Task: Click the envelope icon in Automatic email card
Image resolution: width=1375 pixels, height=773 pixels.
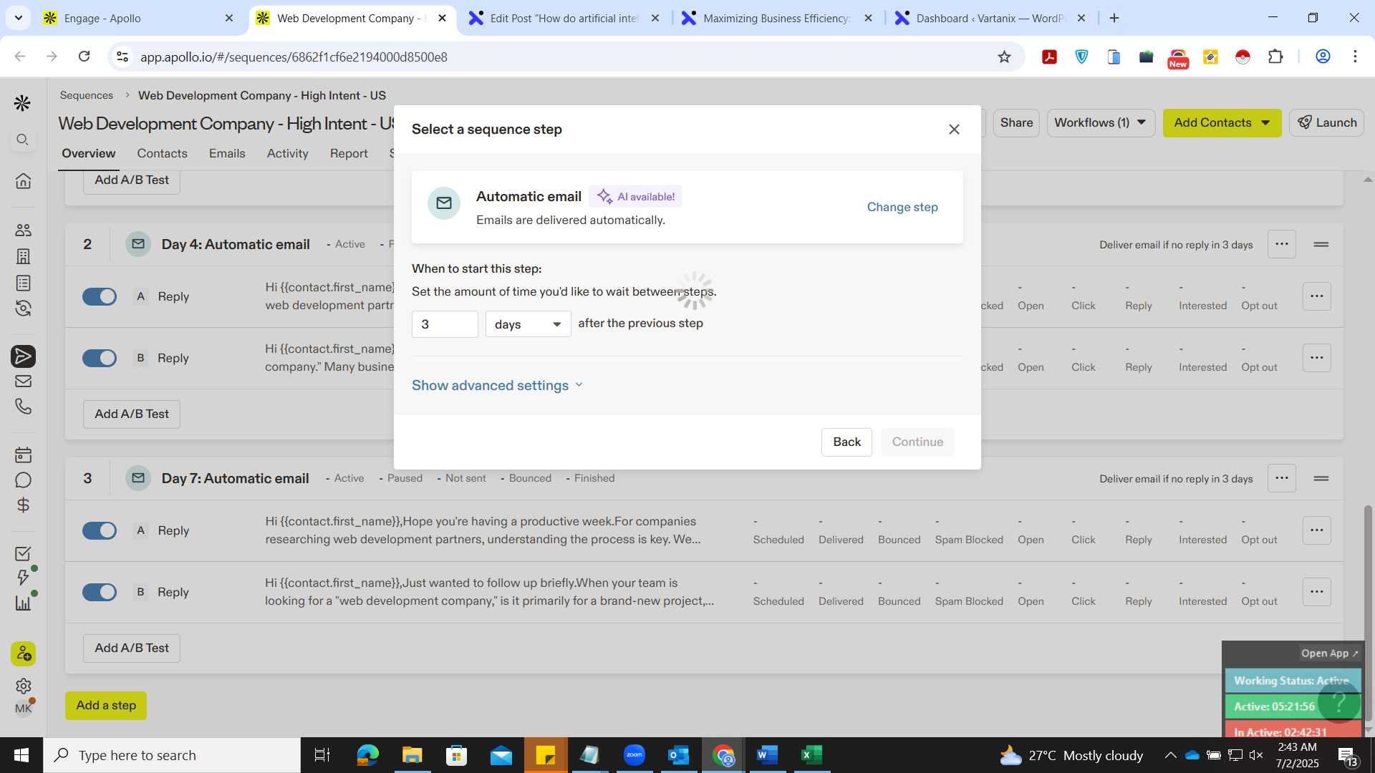Action: coord(444,203)
